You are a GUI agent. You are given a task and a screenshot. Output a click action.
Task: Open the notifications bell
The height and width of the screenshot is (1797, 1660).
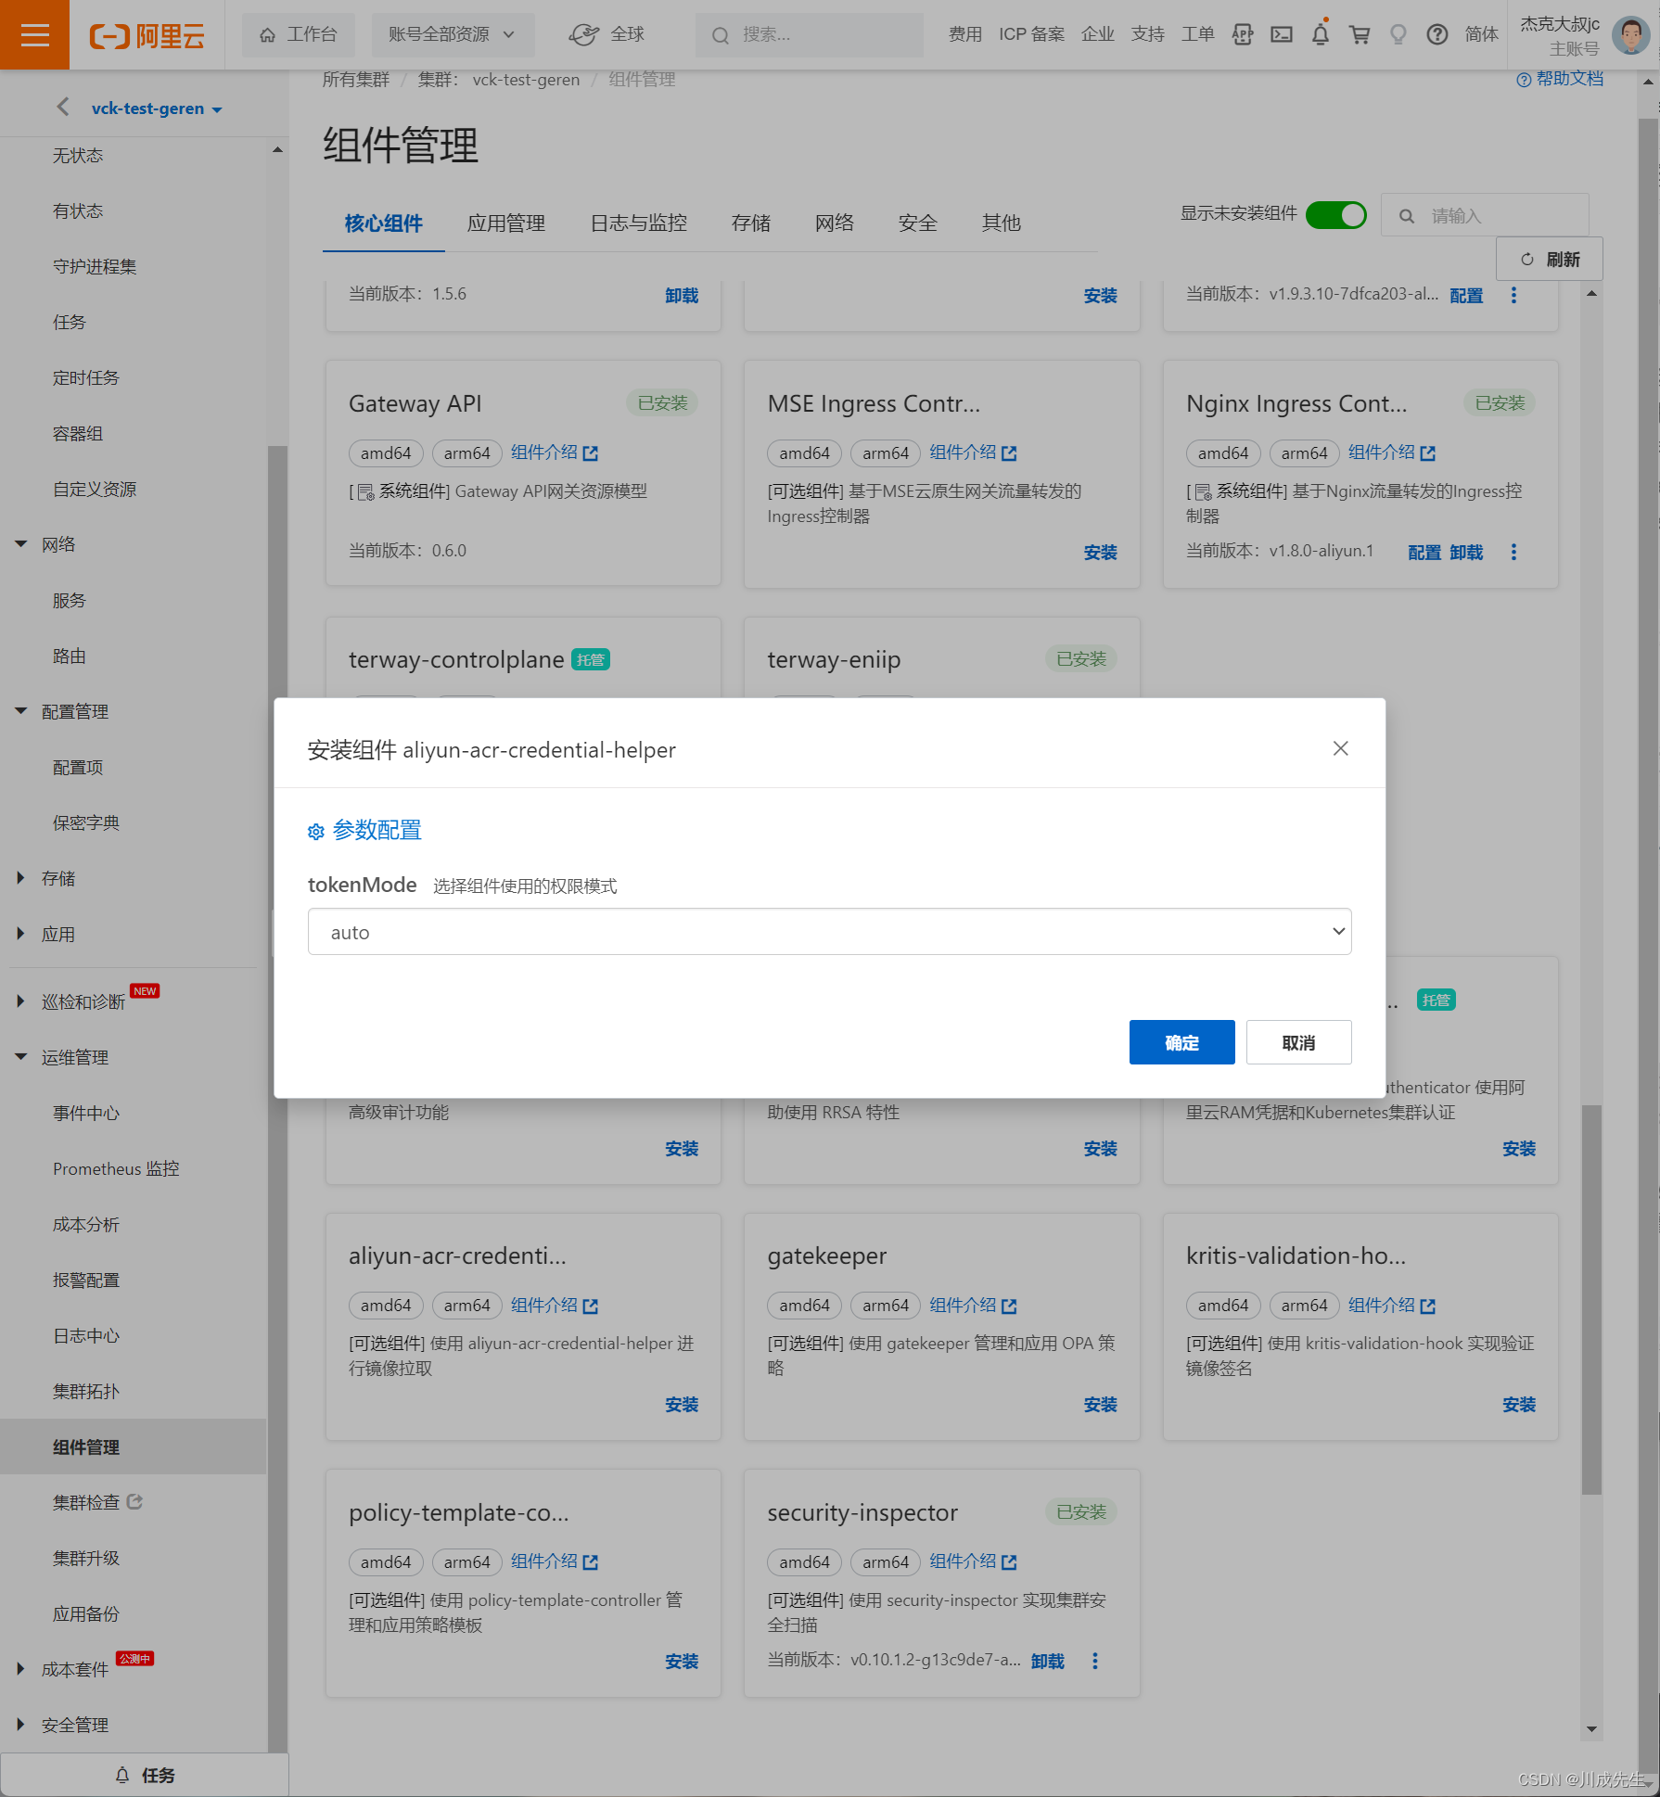[x=1321, y=34]
